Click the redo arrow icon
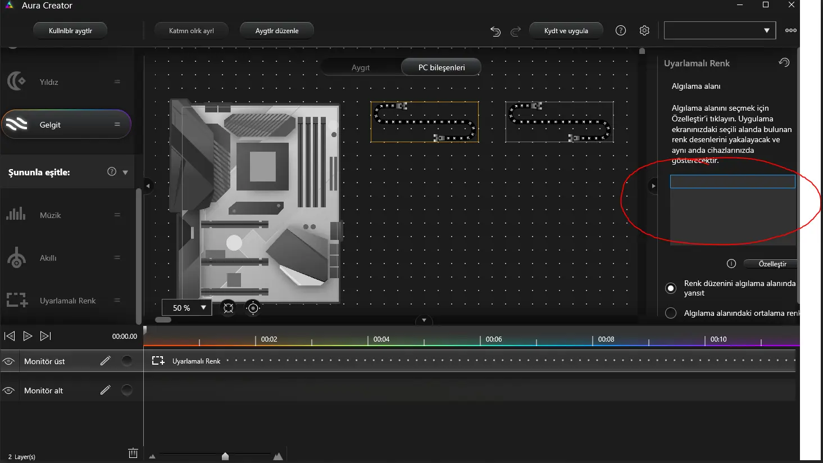The width and height of the screenshot is (823, 463). pyautogui.click(x=516, y=31)
